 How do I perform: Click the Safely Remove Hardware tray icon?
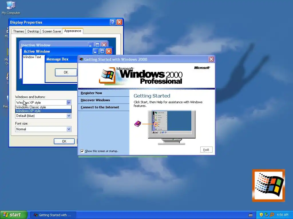(x=266, y=215)
